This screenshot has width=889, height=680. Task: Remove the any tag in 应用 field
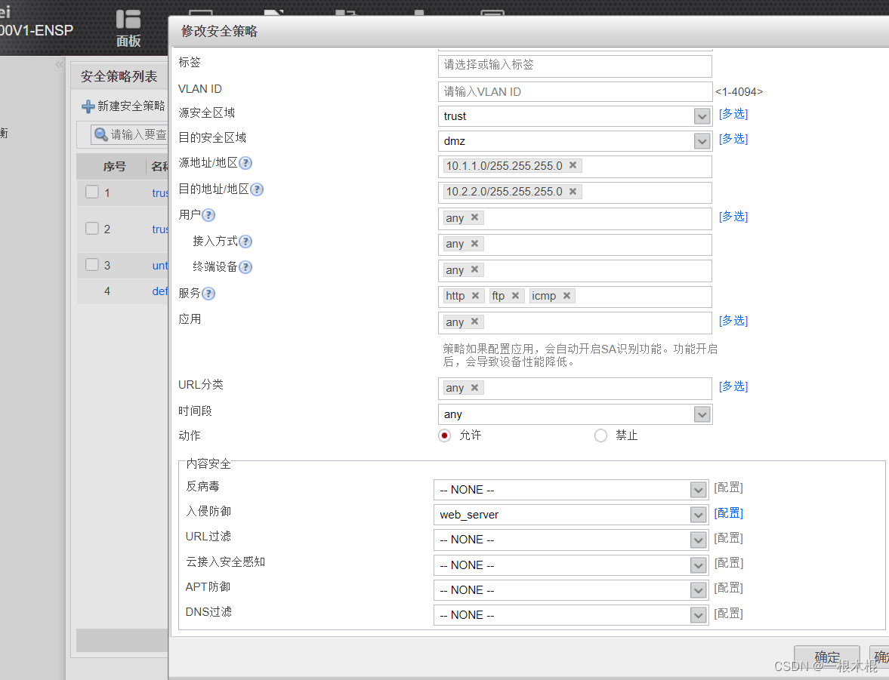pyautogui.click(x=474, y=322)
